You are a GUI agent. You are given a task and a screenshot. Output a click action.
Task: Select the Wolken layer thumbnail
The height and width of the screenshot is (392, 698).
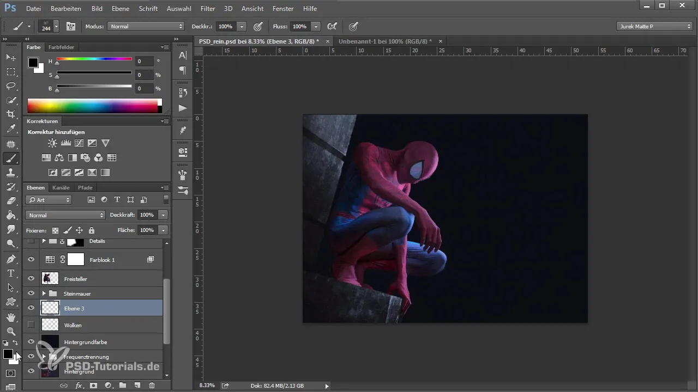click(50, 325)
